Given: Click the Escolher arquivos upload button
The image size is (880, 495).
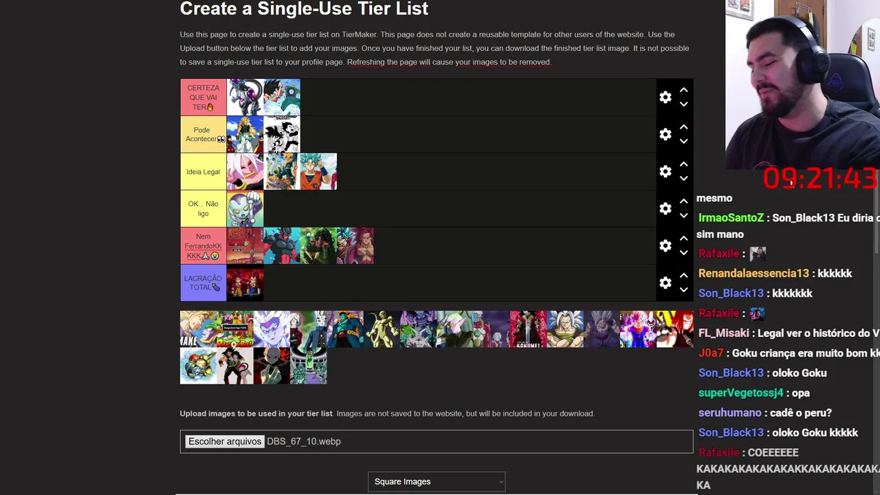Looking at the screenshot, I should pyautogui.click(x=225, y=441).
